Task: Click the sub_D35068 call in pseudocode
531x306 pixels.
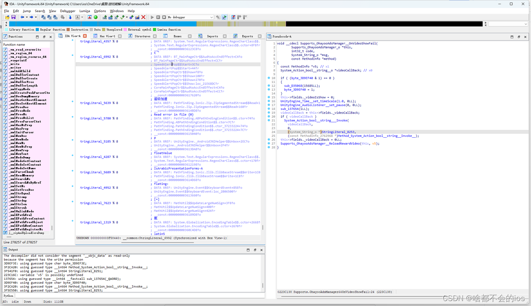Action: click(x=293, y=86)
